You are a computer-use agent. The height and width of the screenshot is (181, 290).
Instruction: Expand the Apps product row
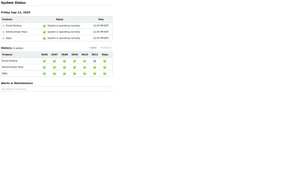pos(3,38)
